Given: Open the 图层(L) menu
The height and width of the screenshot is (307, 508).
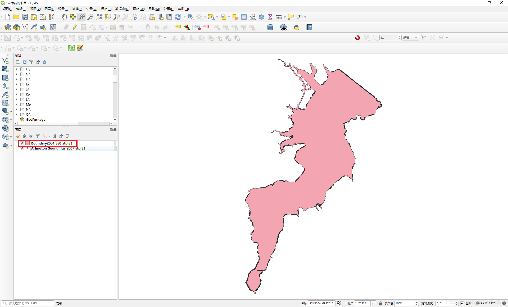Looking at the screenshot, I should point(49,9).
